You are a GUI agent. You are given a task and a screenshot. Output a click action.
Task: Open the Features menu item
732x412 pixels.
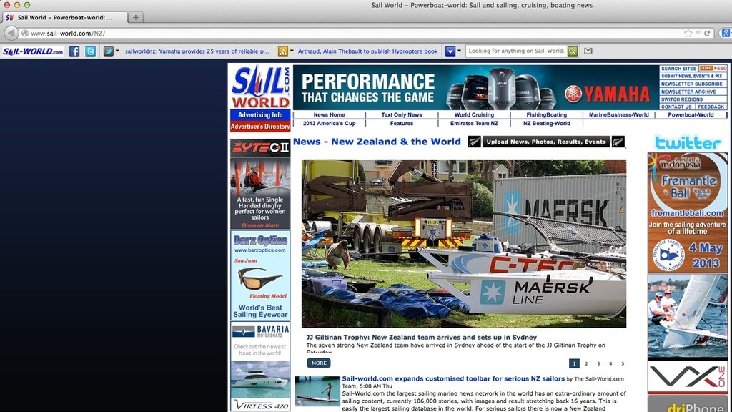coord(402,123)
